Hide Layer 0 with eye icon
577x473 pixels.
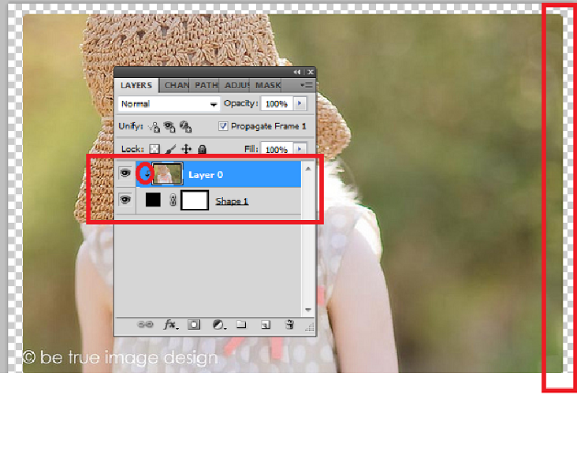point(125,173)
